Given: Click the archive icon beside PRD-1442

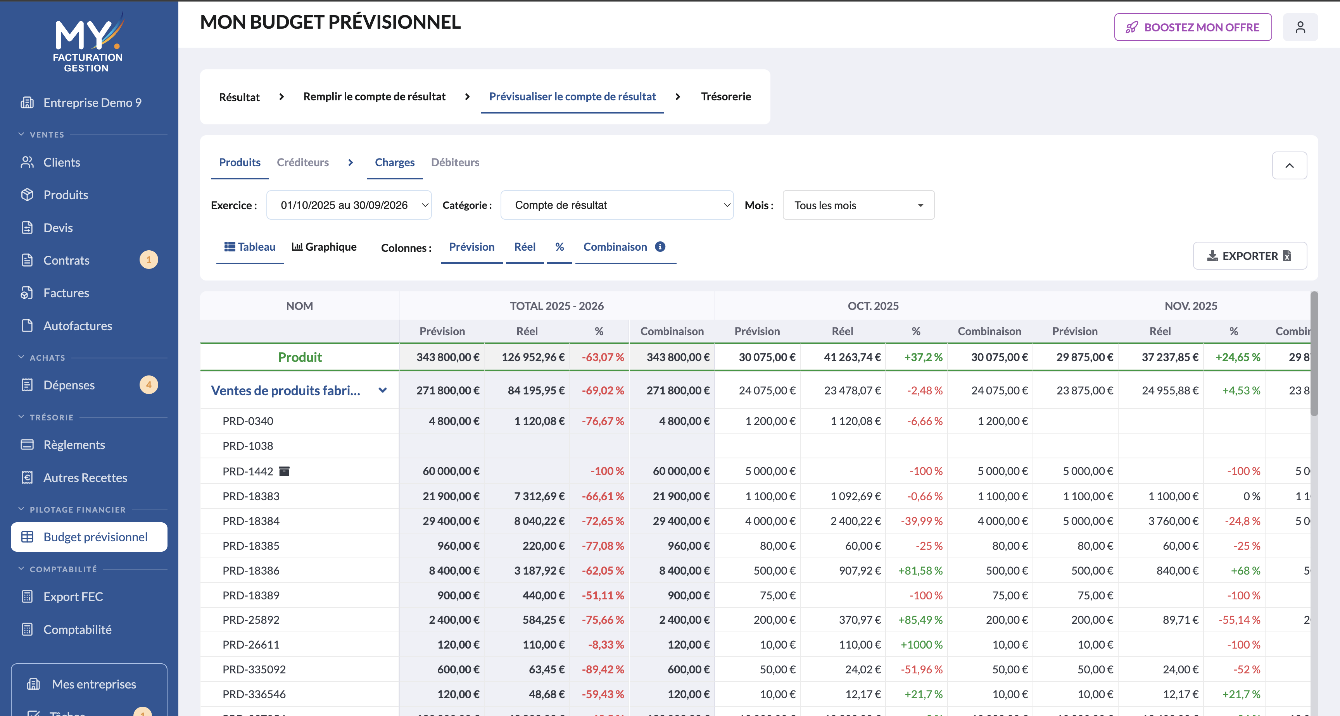Looking at the screenshot, I should click(284, 471).
